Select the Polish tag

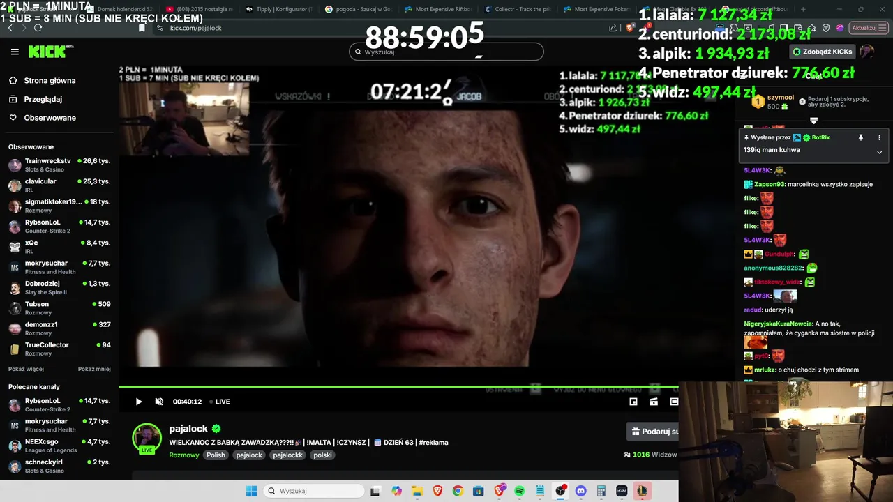(x=216, y=455)
